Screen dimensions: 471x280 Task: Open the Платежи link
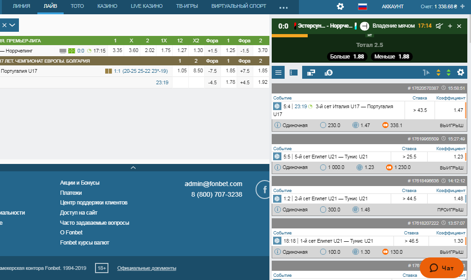click(x=71, y=193)
